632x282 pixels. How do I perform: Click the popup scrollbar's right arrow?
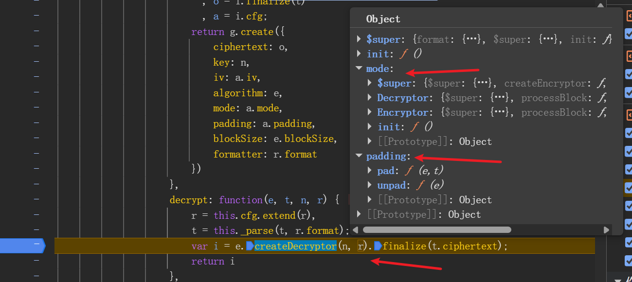[x=606, y=229]
